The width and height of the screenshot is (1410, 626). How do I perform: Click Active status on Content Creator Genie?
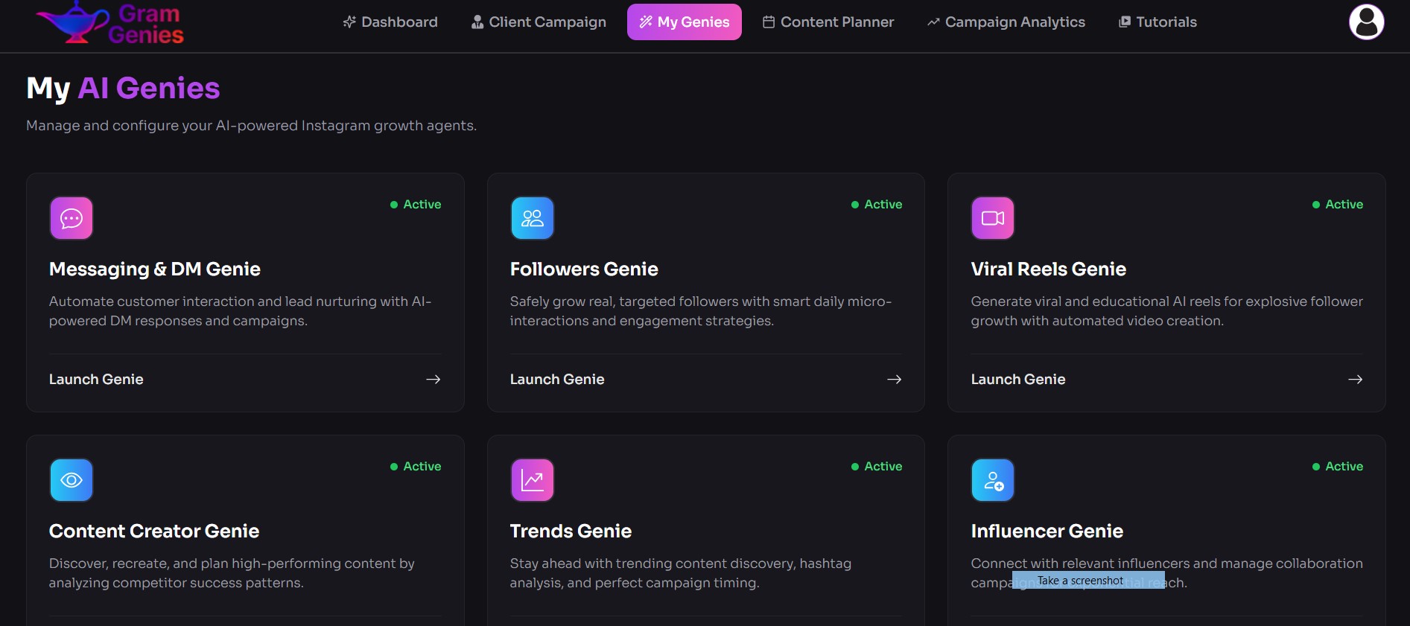[416, 467]
